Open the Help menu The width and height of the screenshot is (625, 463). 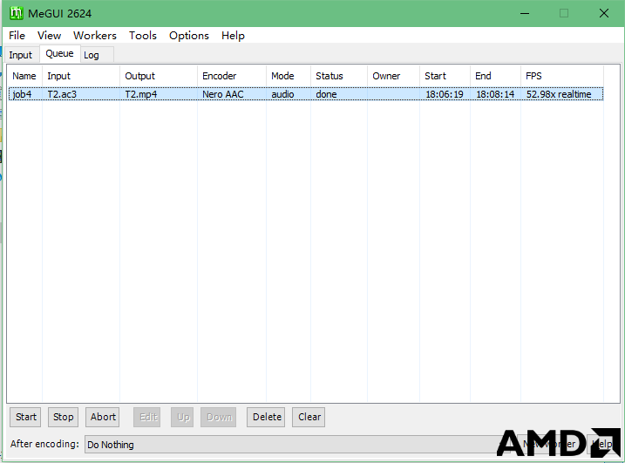tap(233, 36)
